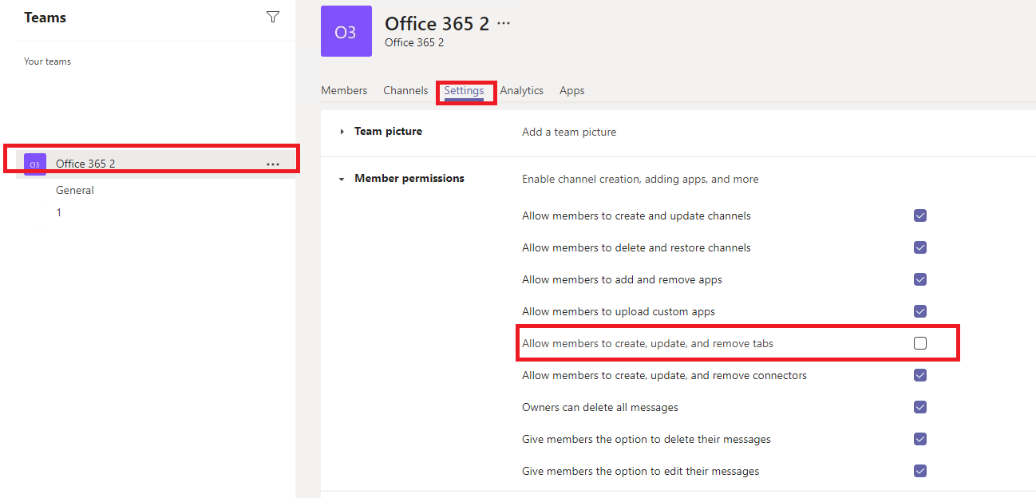This screenshot has height=502, width=1036.
Task: Toggle Owners can delete all messages checkbox
Action: (x=920, y=407)
